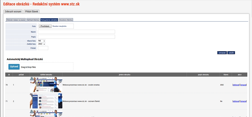Image resolution: width=252 pixels, height=117 pixels.
Task: Click the náhled obrázku column header
Action: (x=46, y=75)
